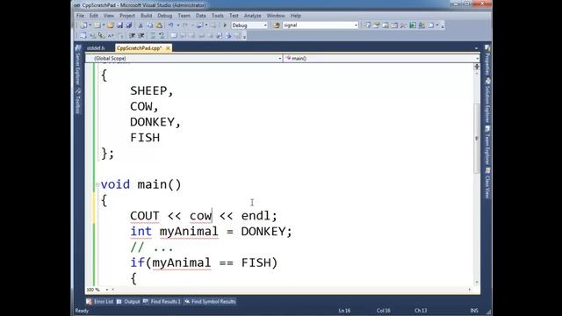
Task: Click the New Project toolbar icon
Action: point(83,25)
